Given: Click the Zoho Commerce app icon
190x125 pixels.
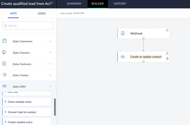Looking at the screenshot, I should click(4, 41).
